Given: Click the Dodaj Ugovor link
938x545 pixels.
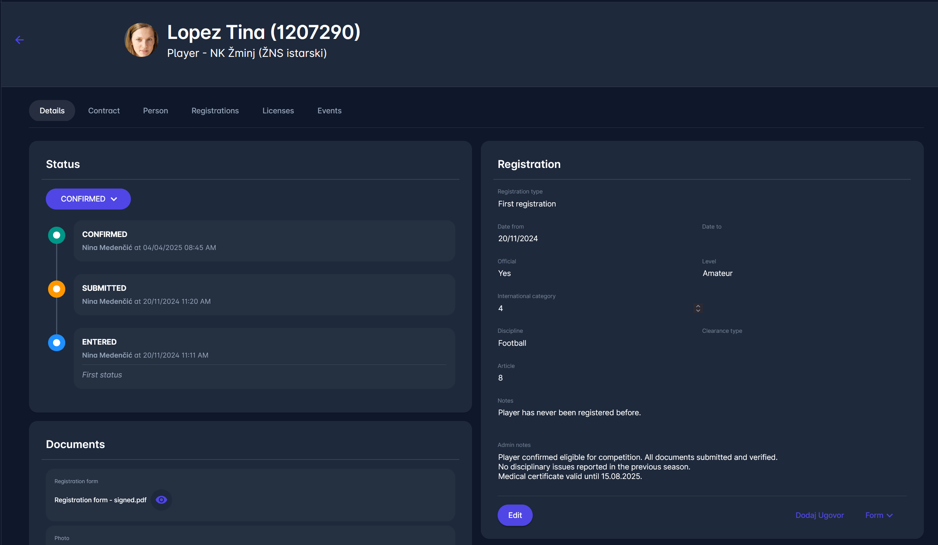Looking at the screenshot, I should tap(819, 515).
